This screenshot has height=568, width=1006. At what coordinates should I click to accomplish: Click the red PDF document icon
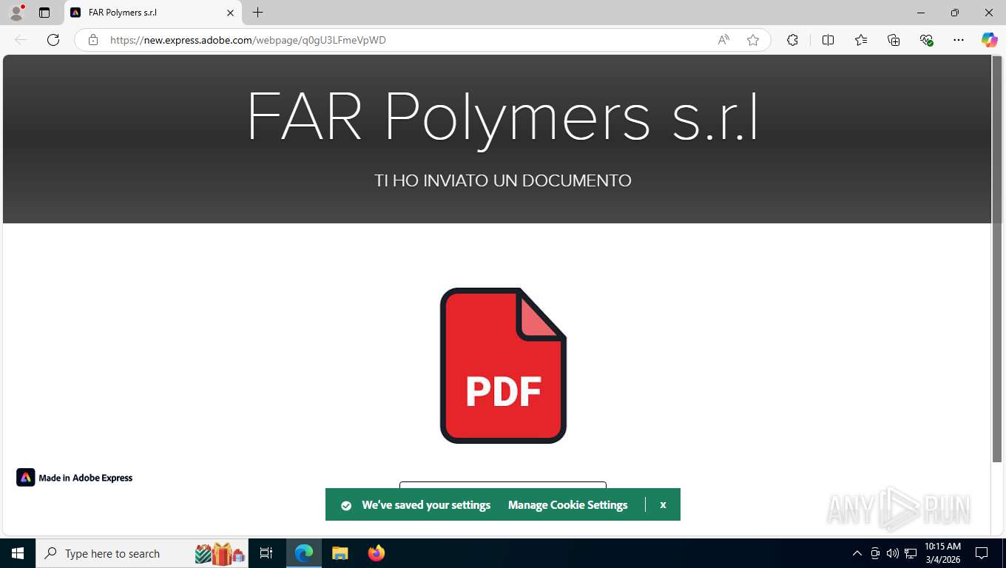click(x=503, y=365)
